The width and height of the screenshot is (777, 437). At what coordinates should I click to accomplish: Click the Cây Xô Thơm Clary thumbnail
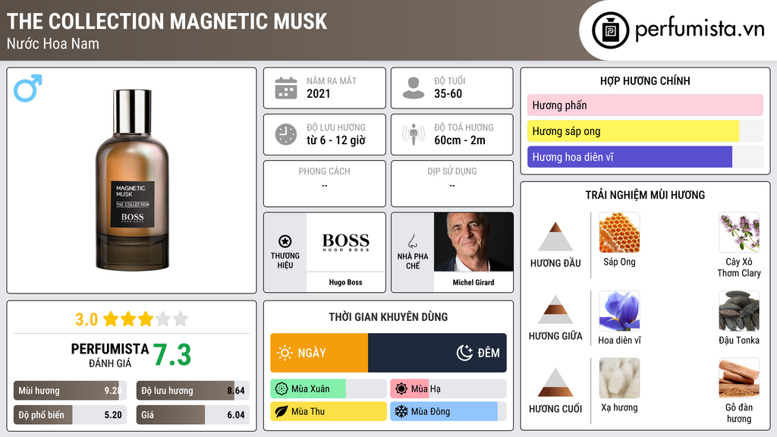tap(739, 233)
